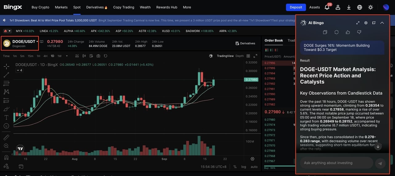Open the Derivatives header menu
The height and width of the screenshot is (176, 395).
coord(97,7)
